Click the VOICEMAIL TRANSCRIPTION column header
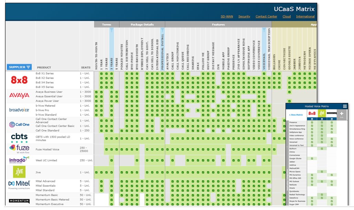Screen dimensions: 354x210 (269, 49)
